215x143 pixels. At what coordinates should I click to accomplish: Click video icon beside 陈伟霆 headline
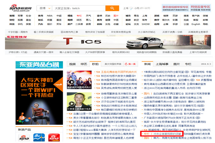click(x=98, y=80)
